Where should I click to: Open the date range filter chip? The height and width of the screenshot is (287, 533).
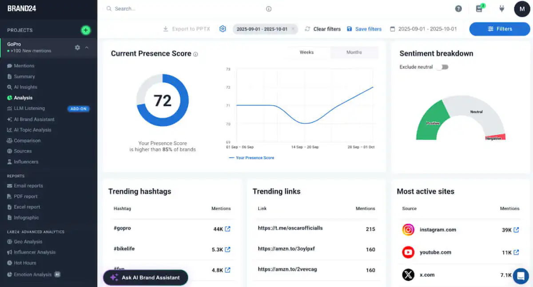[x=262, y=28]
